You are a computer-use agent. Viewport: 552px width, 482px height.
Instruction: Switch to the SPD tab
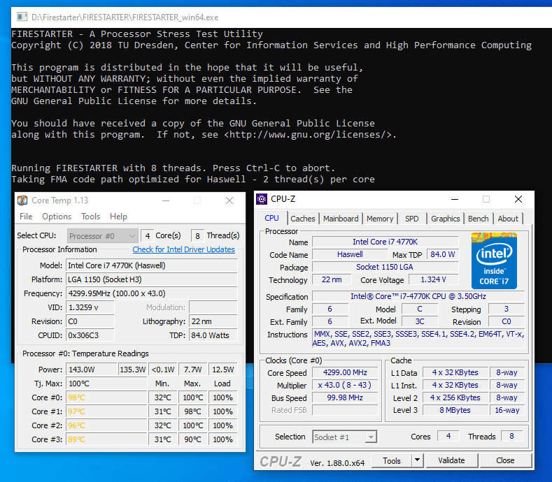point(411,219)
